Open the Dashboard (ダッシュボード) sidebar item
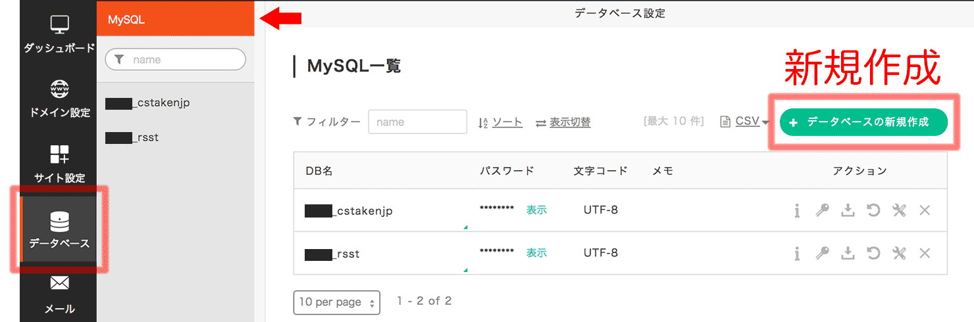974x322 pixels. [x=59, y=35]
